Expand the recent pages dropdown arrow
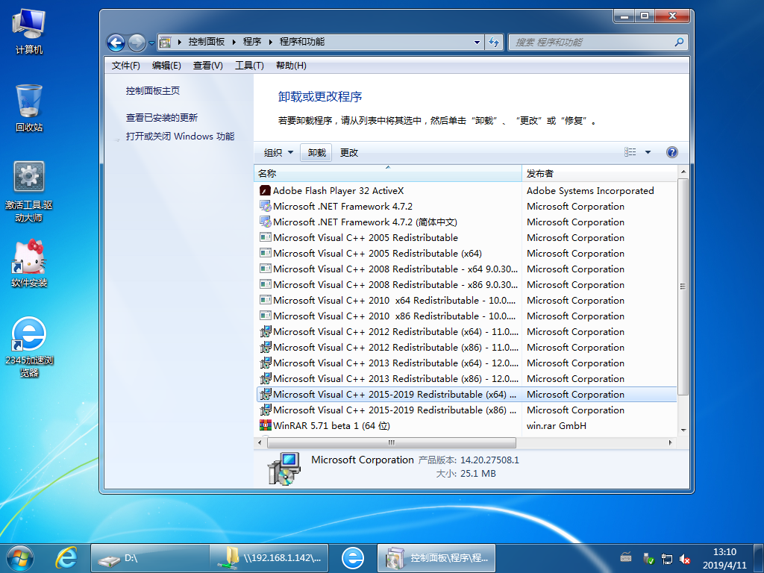 click(x=151, y=43)
